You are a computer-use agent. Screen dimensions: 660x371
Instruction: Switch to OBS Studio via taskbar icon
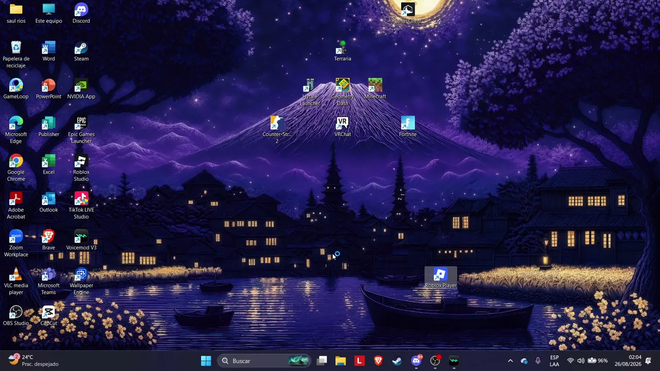[435, 361]
